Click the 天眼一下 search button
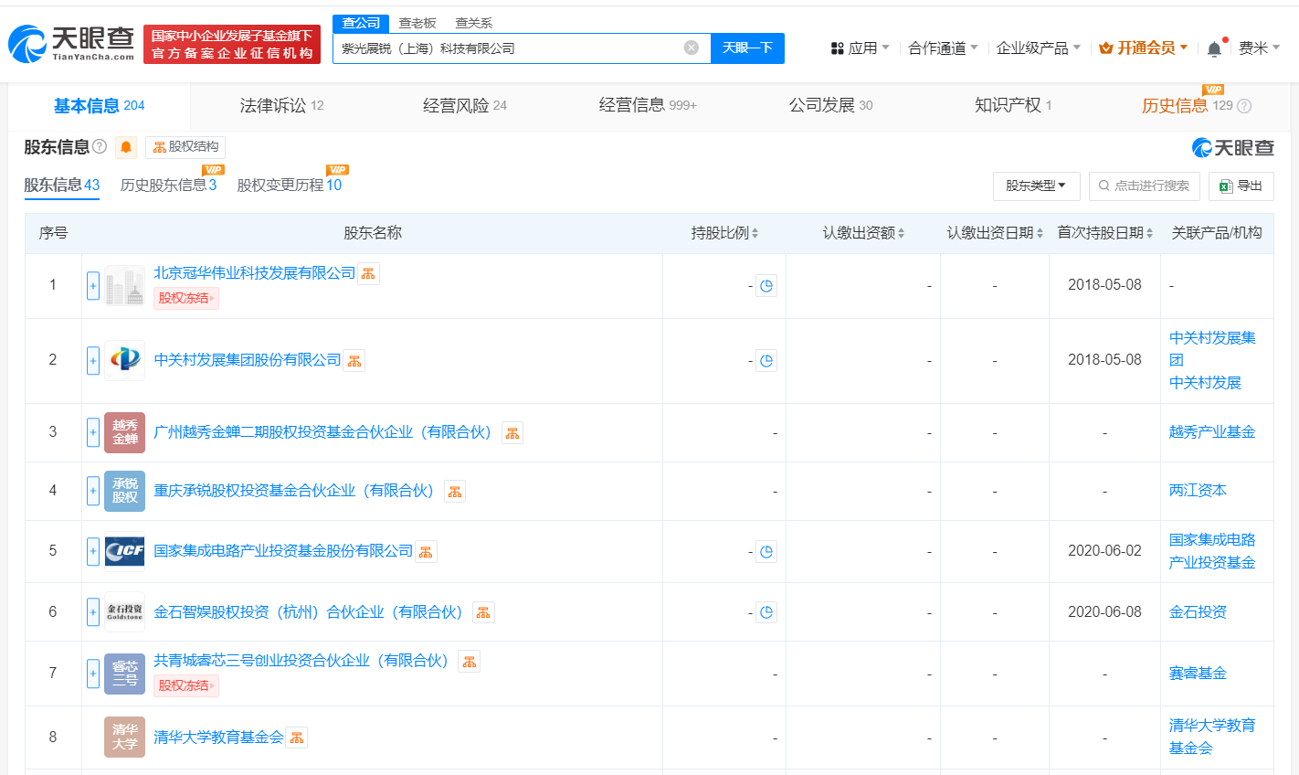Image resolution: width=1299 pixels, height=775 pixels. coord(747,48)
